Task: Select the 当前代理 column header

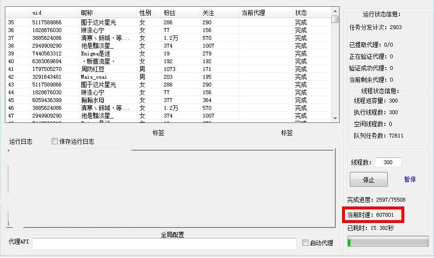Action: coord(253,13)
